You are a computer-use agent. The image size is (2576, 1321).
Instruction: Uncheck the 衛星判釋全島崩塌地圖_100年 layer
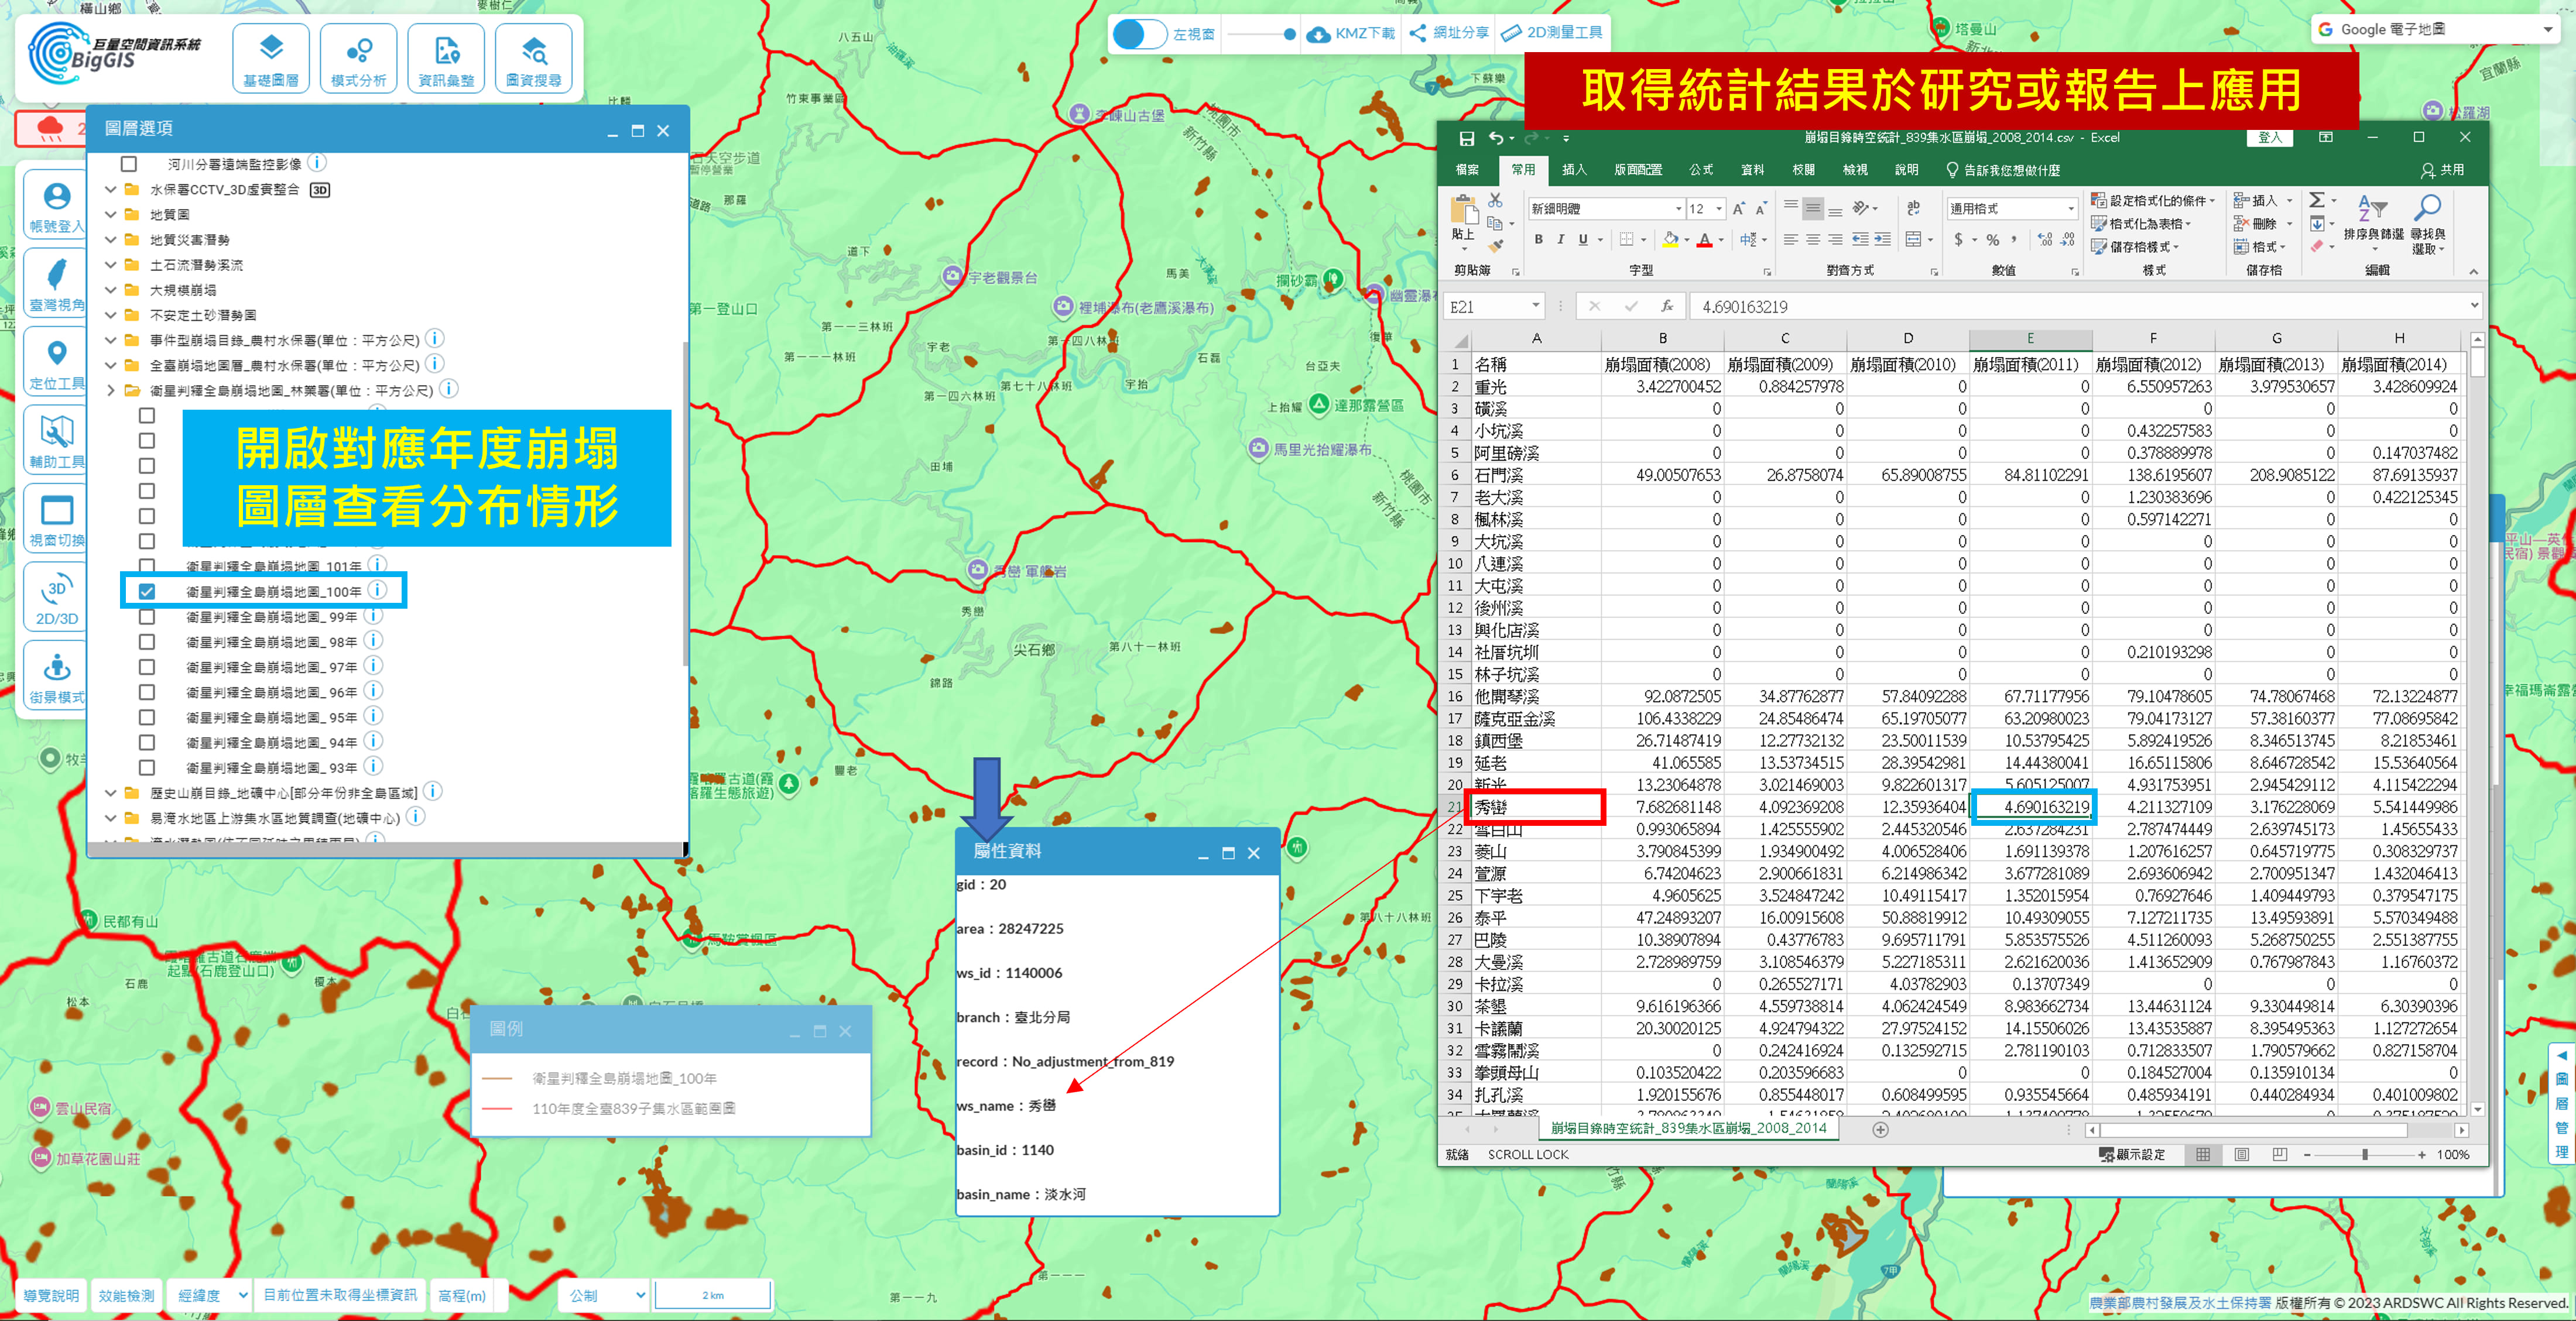point(147,591)
